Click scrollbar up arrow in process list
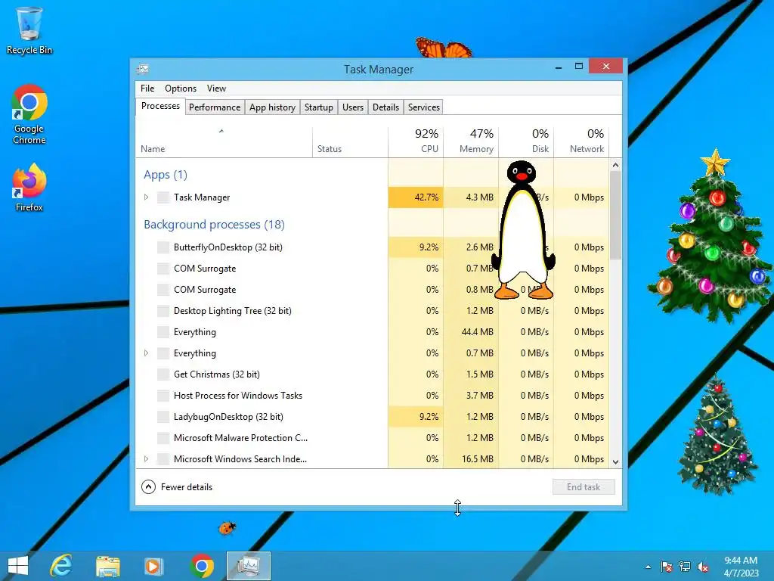 coord(615,165)
